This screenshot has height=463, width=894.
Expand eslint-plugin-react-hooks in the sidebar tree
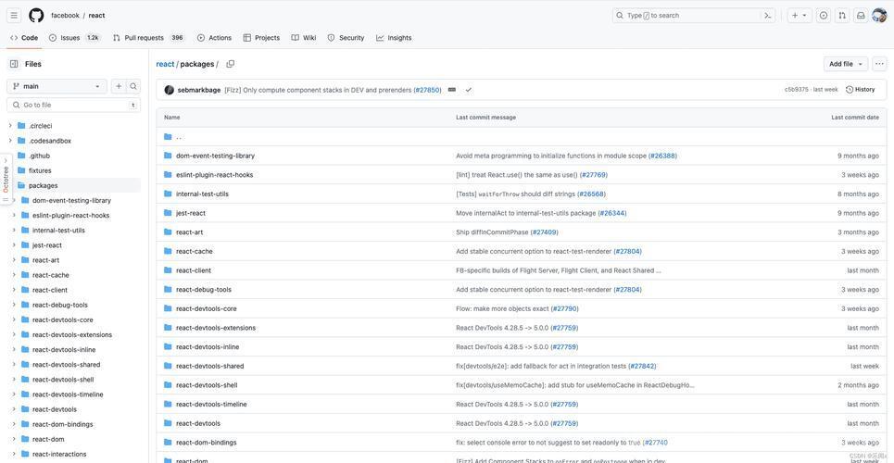pyautogui.click(x=14, y=215)
